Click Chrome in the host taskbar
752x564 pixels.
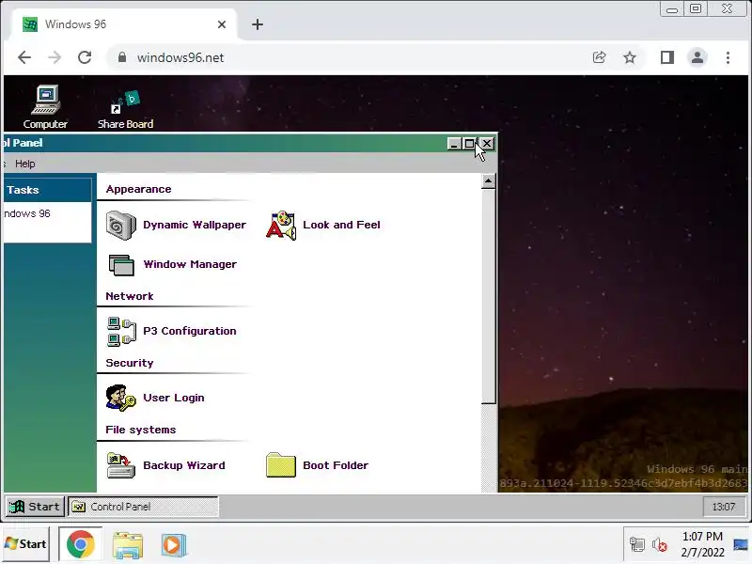(80, 544)
